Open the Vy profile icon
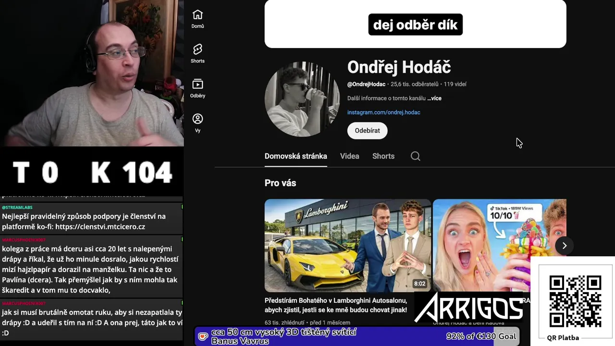 click(x=197, y=123)
